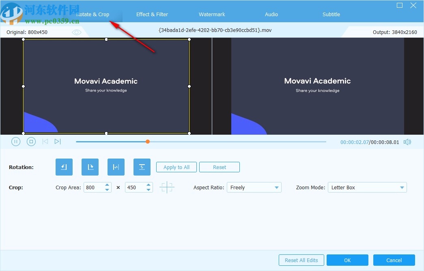Click the bottom-center crop handle
424x271 pixels.
point(106,133)
